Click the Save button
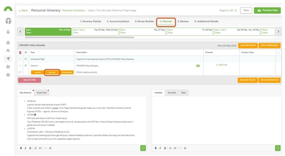The height and width of the screenshot is (156, 285). click(246, 10)
